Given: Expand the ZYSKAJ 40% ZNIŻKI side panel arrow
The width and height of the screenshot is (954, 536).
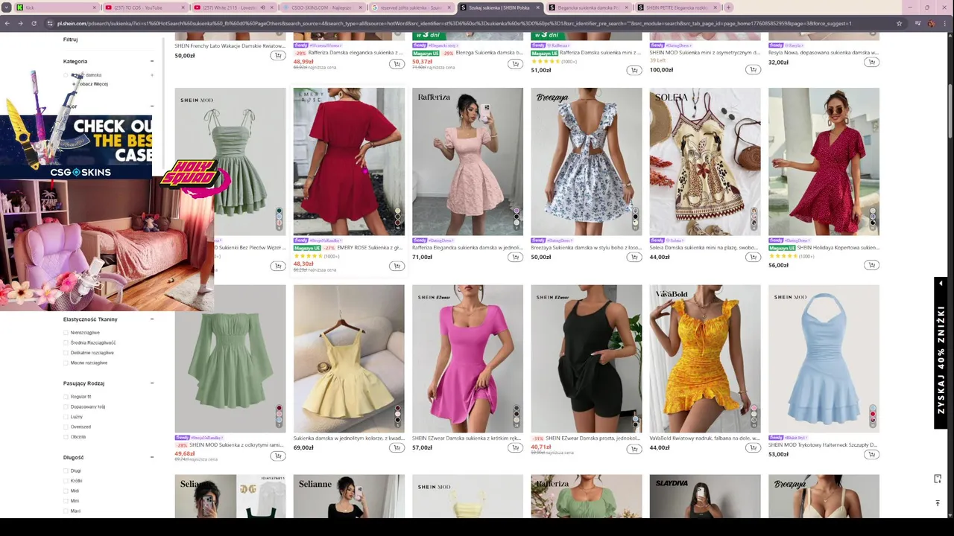Looking at the screenshot, I should point(941,284).
